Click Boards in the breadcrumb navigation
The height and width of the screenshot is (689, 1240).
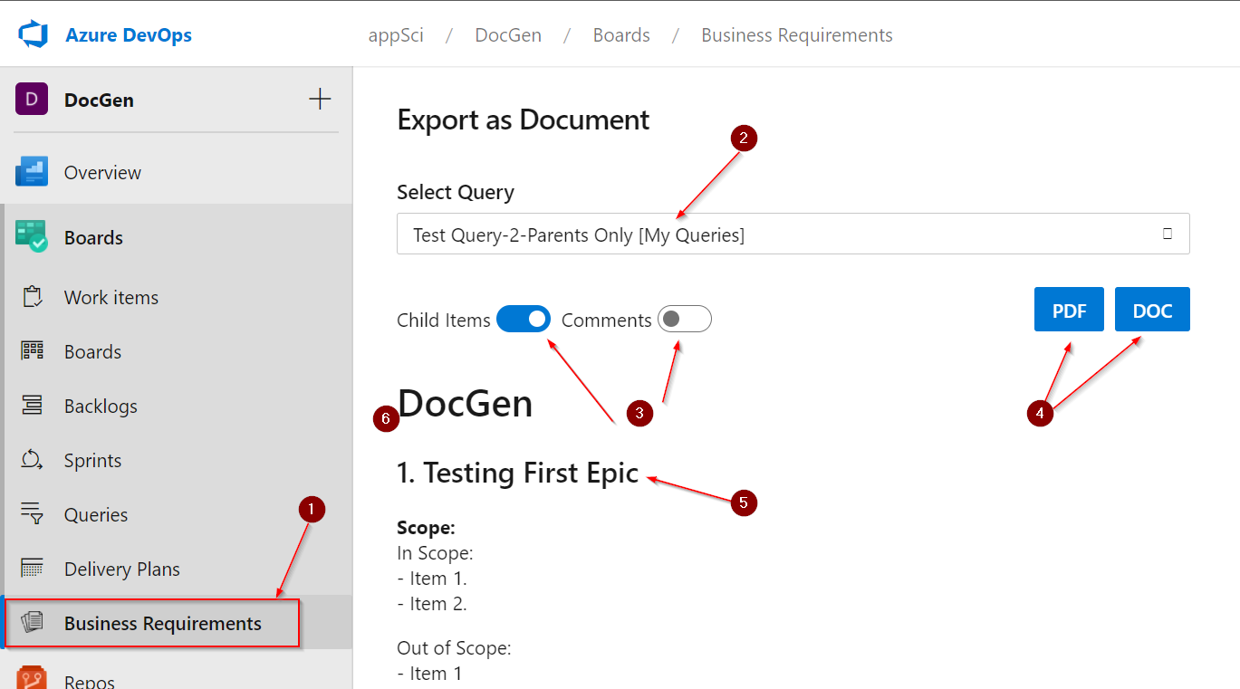(x=621, y=34)
